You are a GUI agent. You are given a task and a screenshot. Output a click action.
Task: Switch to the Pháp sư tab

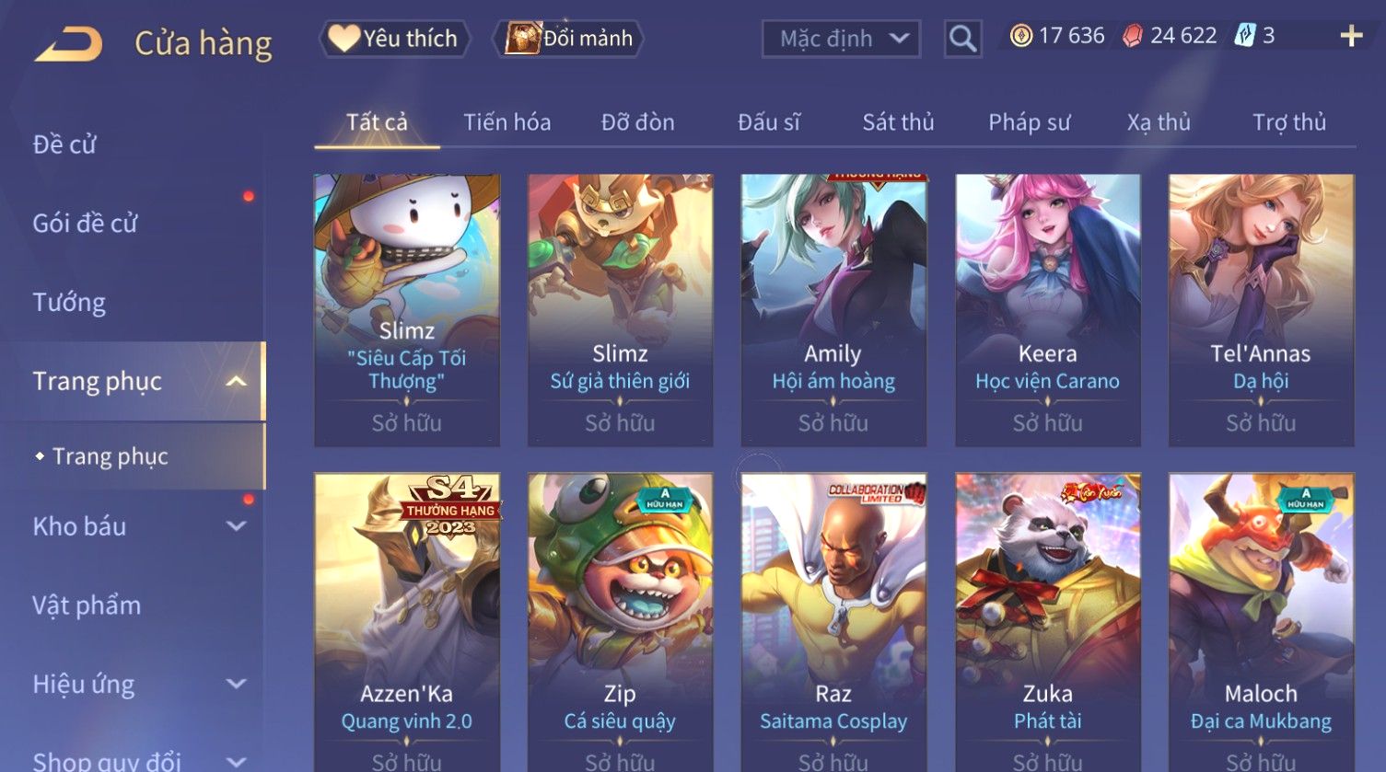point(1029,122)
